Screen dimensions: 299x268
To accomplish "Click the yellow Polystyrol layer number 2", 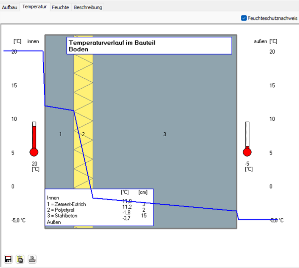I will click(83, 134).
